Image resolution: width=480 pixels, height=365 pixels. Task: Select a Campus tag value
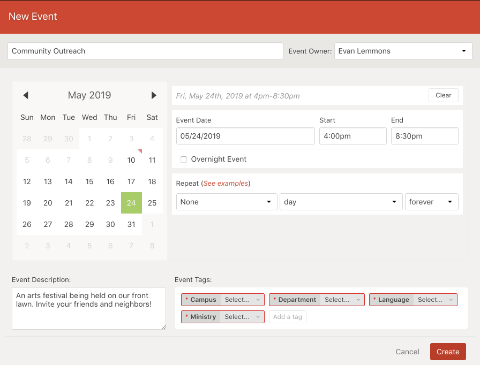pos(242,300)
